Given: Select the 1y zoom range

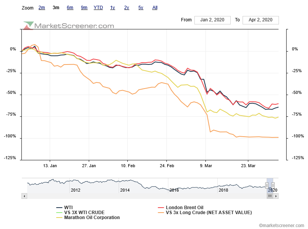Looking at the screenshot, I should [112, 8].
